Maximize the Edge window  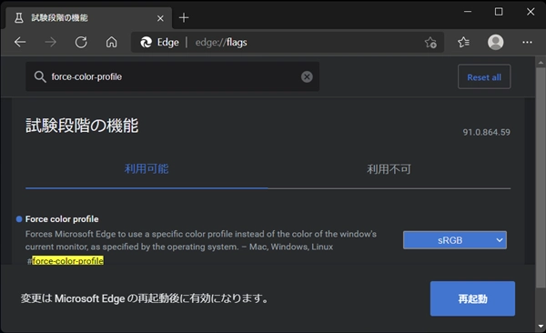[499, 12]
